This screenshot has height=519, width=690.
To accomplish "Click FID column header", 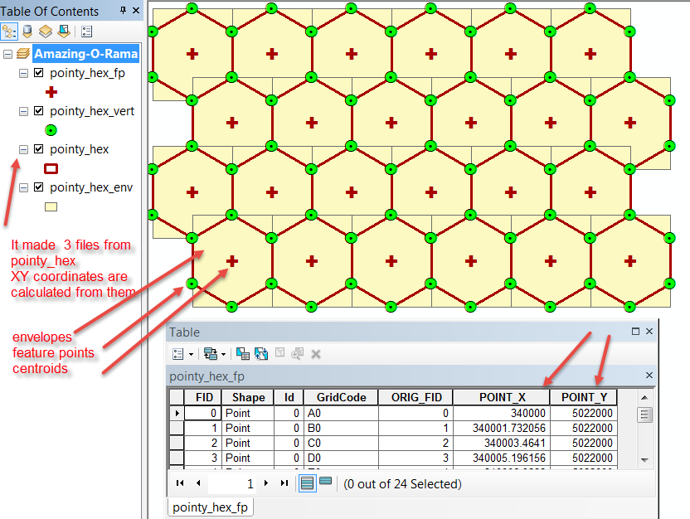I will pos(203,397).
